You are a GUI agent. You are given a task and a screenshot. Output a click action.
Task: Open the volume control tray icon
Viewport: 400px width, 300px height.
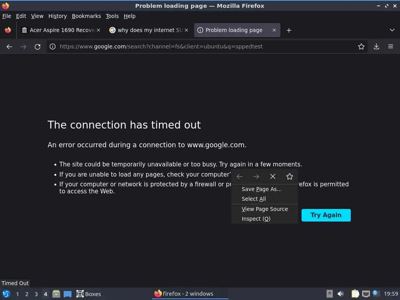click(x=340, y=294)
